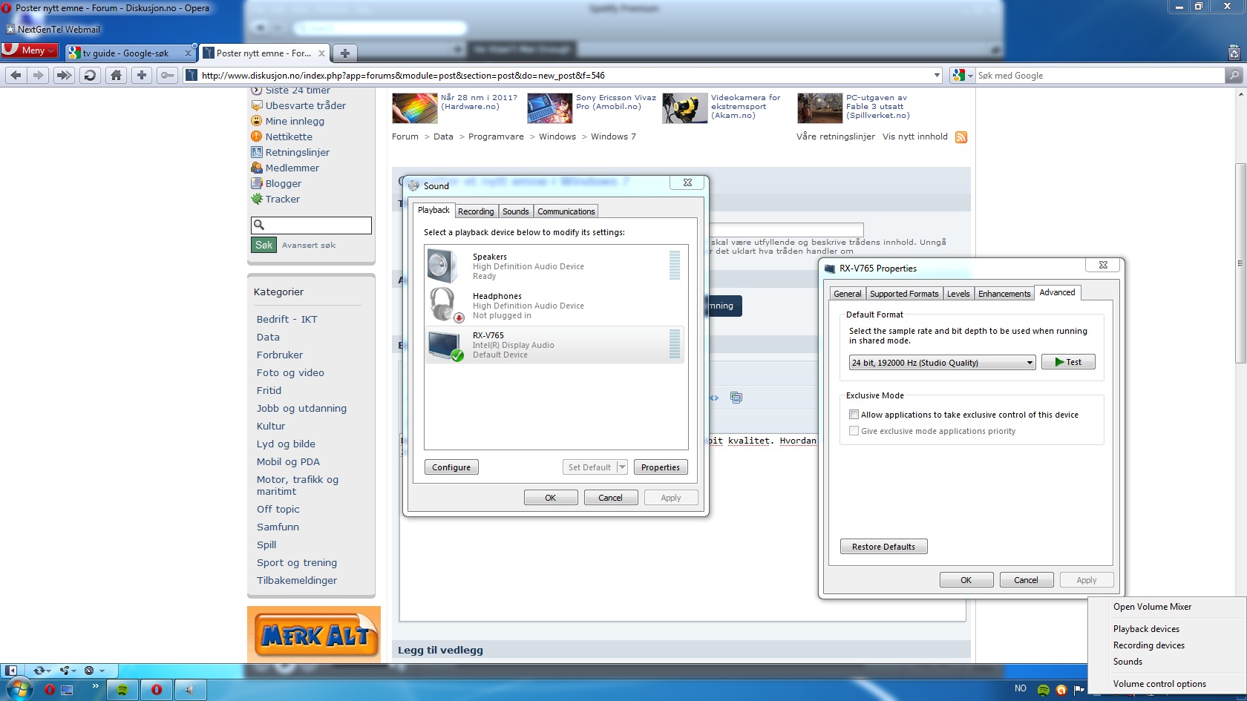Click Opera's fast forward button
The image size is (1247, 701).
tap(65, 75)
